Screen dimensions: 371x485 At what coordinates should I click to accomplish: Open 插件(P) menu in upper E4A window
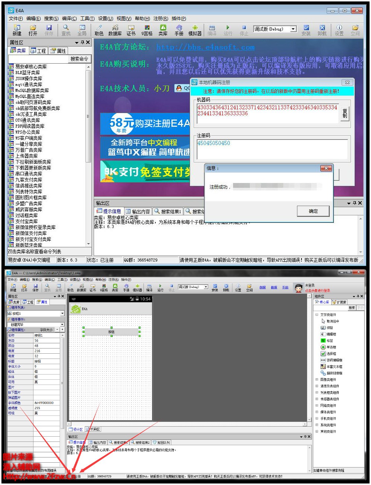coord(179,19)
